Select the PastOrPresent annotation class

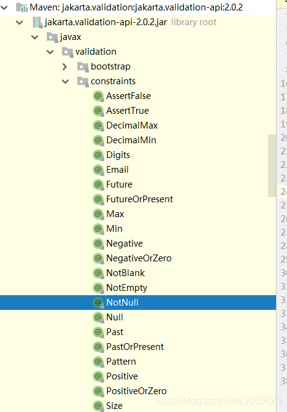click(135, 347)
